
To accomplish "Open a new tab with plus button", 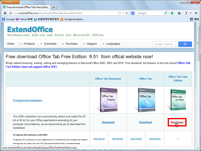I will point(54,7).
